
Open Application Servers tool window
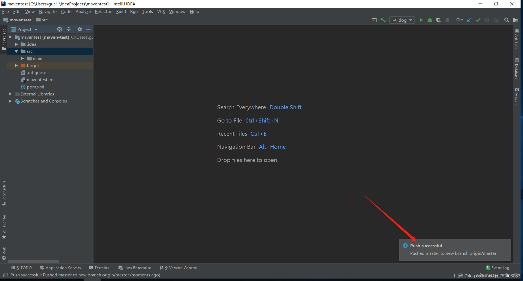point(60,268)
